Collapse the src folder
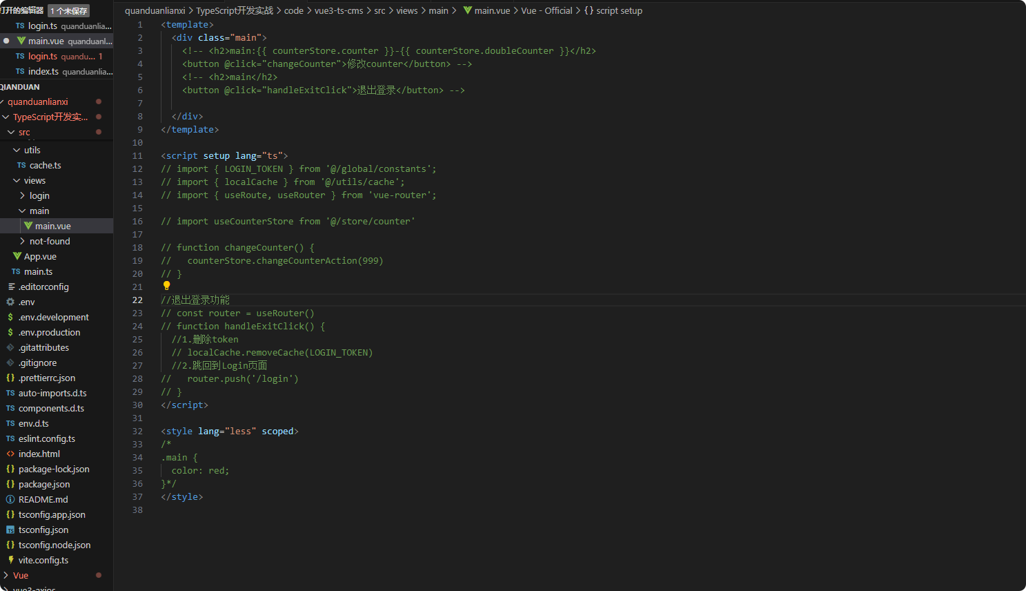Screen dimensions: 1026x591 pos(10,132)
